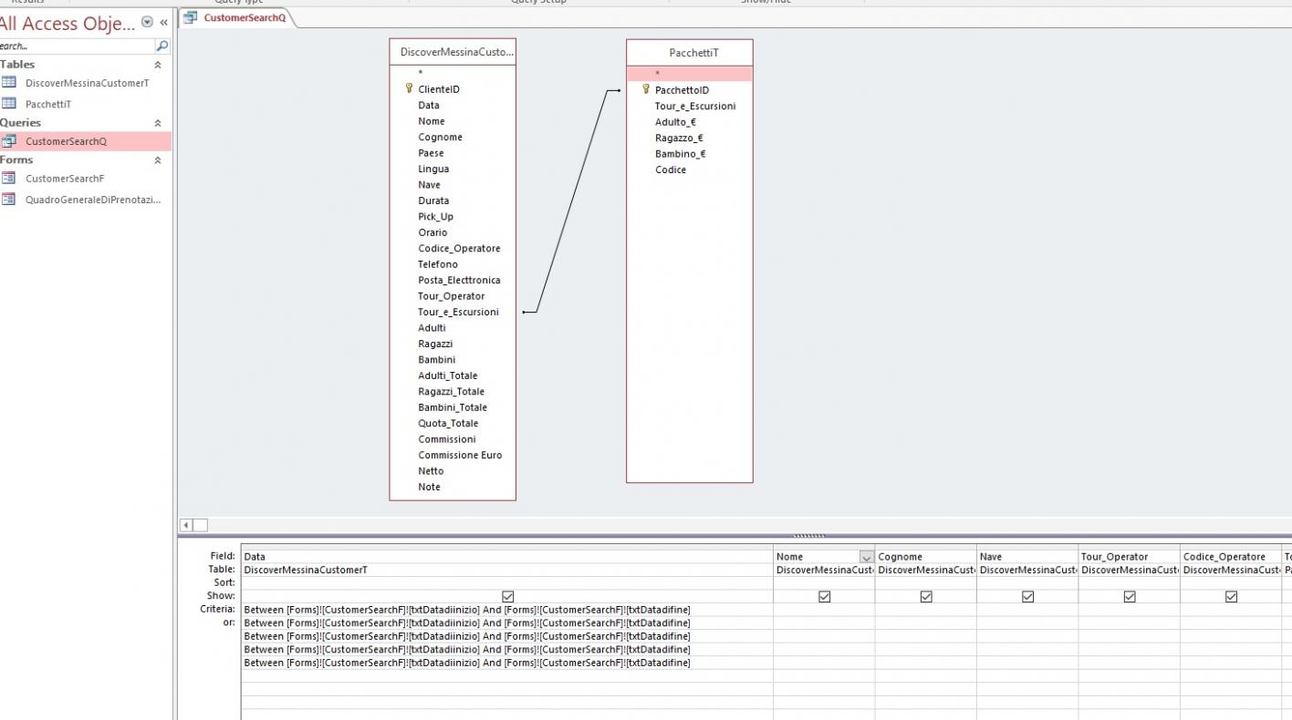Click the Cognome field cell in the query grid
1292x720 pixels.
(925, 557)
